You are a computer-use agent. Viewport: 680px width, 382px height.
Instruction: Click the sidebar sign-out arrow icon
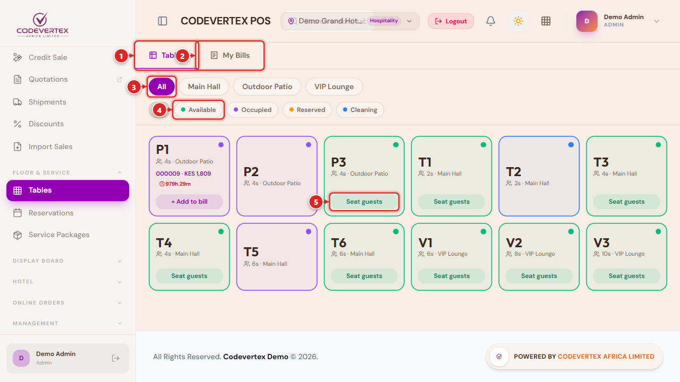tap(116, 358)
